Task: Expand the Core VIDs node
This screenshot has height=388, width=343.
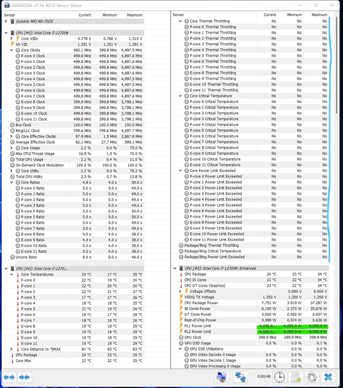Action: pos(11,39)
